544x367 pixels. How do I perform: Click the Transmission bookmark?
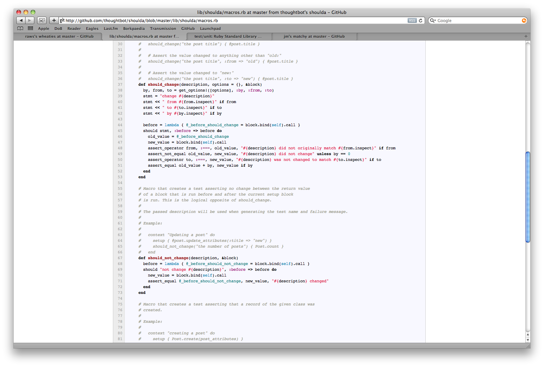point(163,29)
